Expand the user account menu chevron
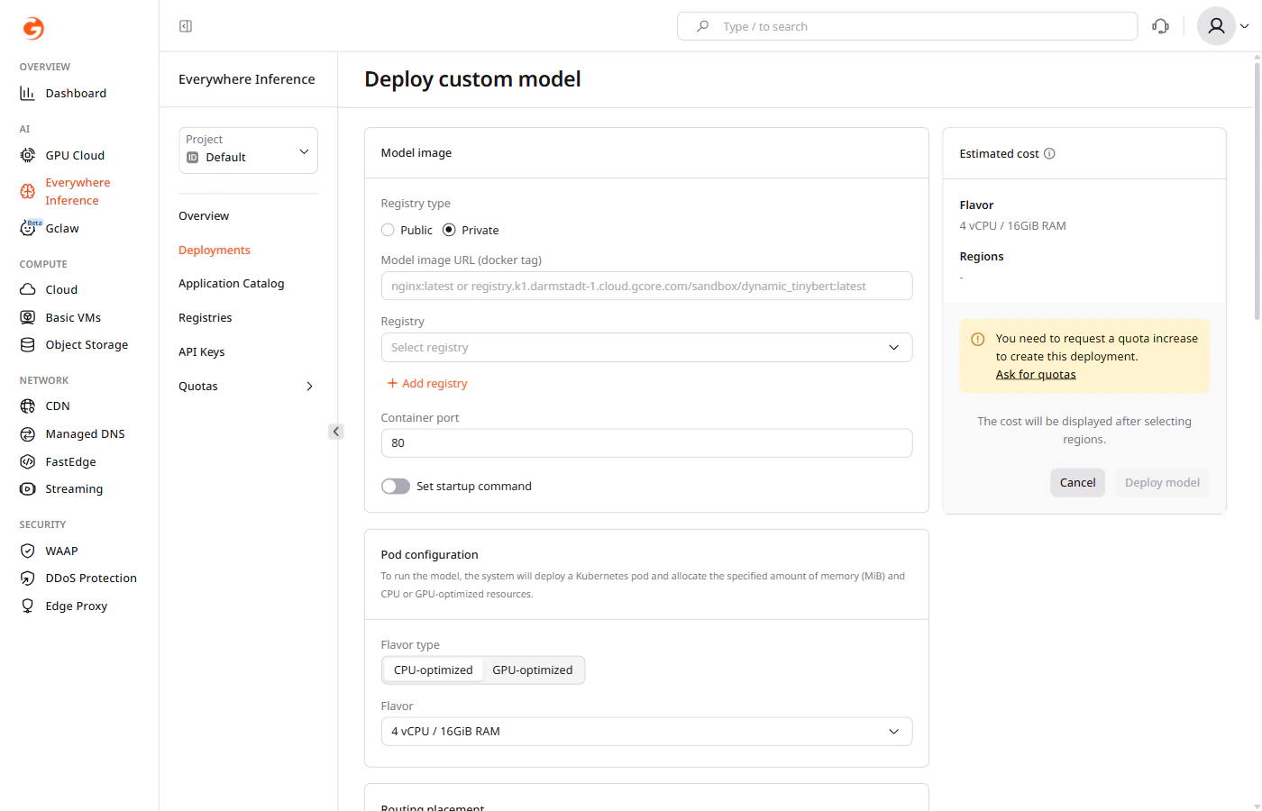The image size is (1262, 811). tap(1245, 26)
